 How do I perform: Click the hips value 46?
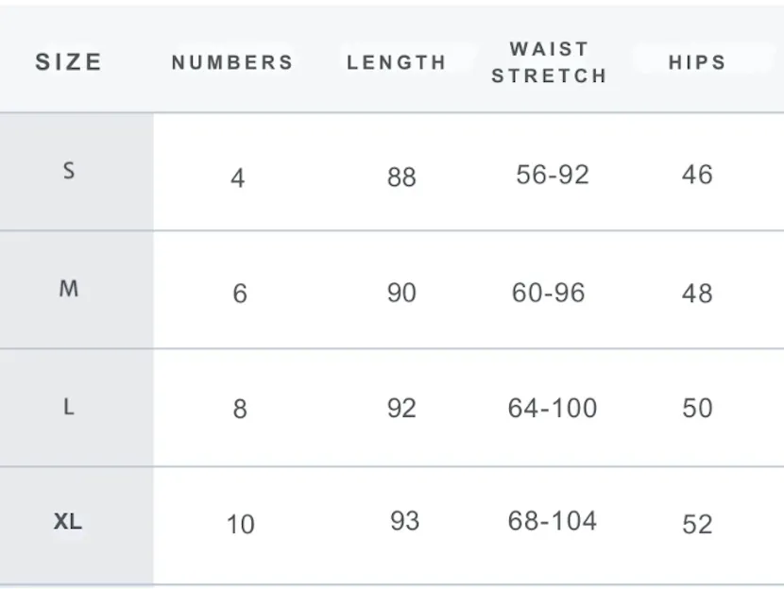point(697,175)
